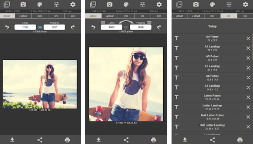
Task: Choose the A4 Lanskap preset
Action: pyautogui.click(x=212, y=48)
